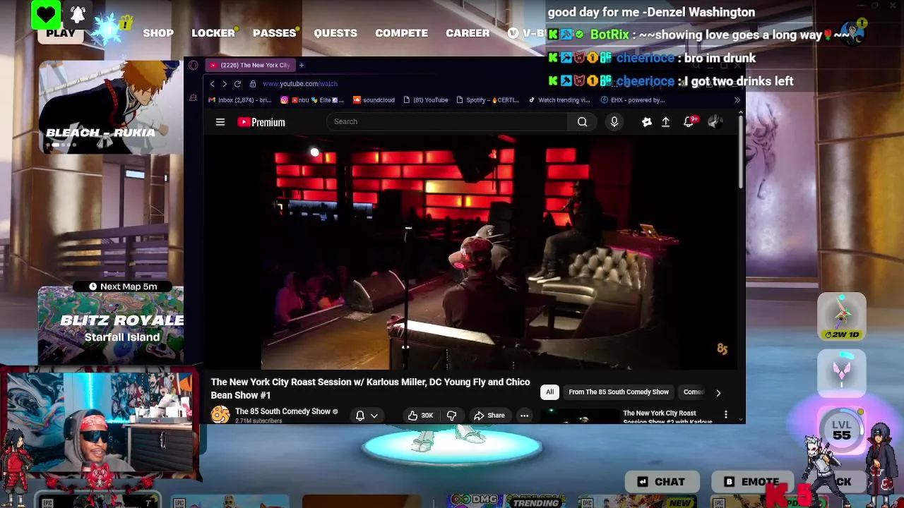Click the YouTube search magnifier button

click(x=582, y=121)
